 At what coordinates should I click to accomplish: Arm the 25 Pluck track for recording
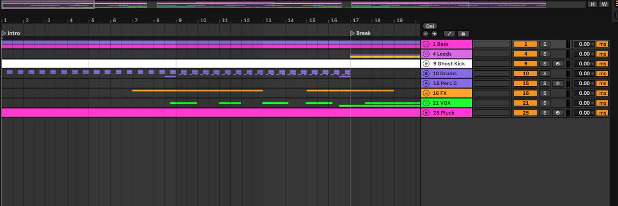coord(557,113)
